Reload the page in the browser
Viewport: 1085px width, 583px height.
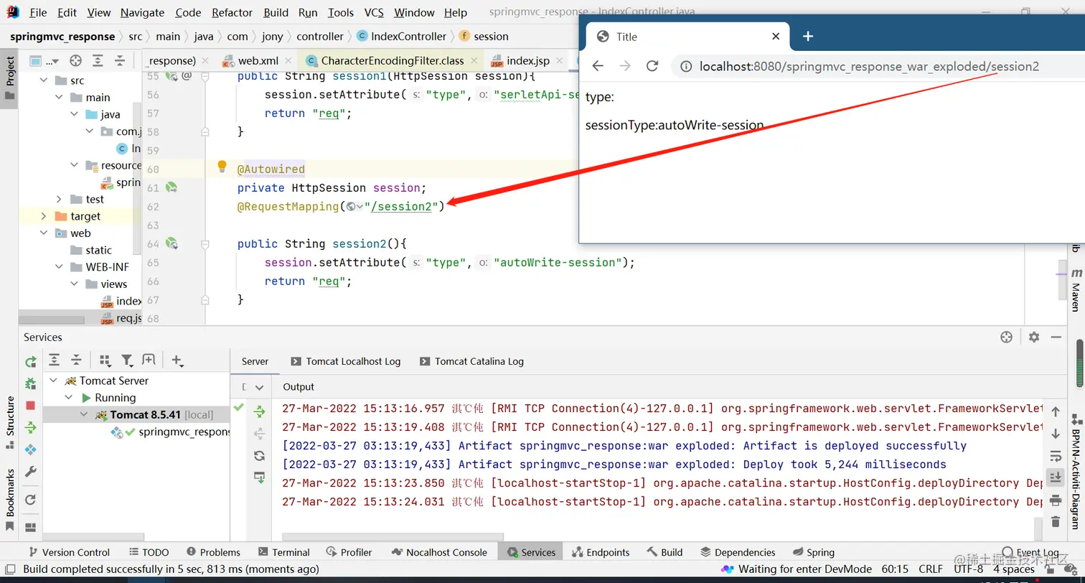point(652,66)
